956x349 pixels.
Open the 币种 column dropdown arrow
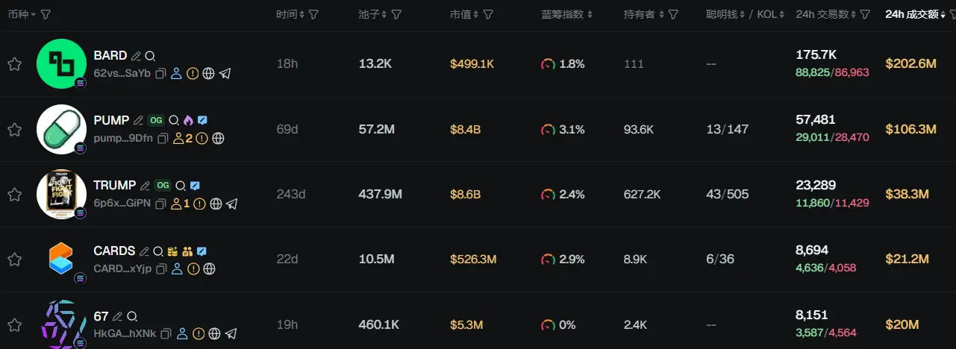33,15
